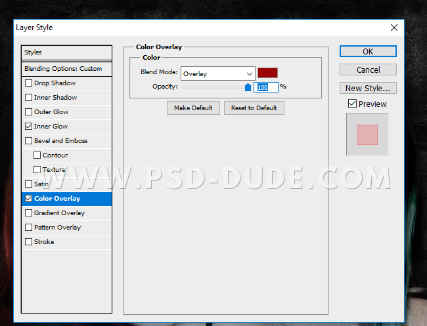Click the Cancel button
Viewport: 427px width, 326px height.
point(368,70)
